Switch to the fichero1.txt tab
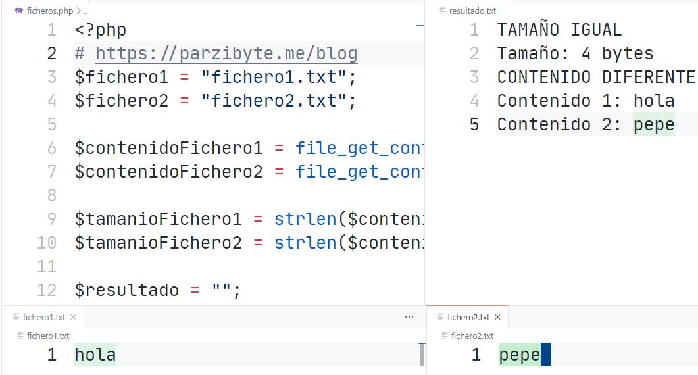Screen dimensions: 698x375 pyautogui.click(x=44, y=317)
